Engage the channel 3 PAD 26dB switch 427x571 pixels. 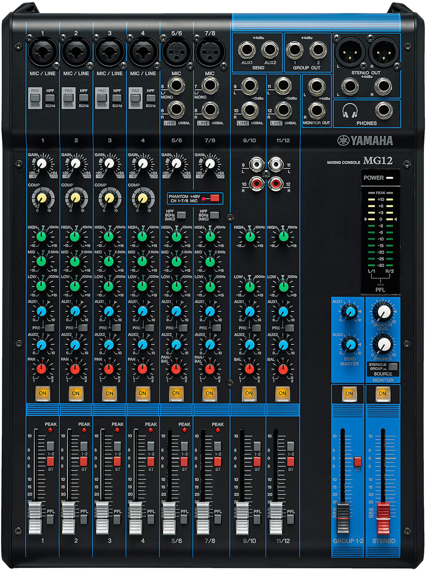(102, 97)
